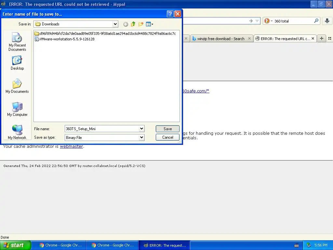
Task: Open the search engine selector dropdown
Action: 268,21
